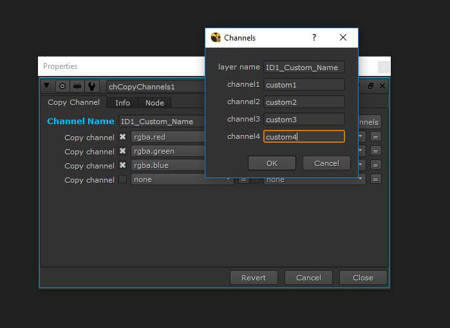Enable the empty checkbox beside none channel
The width and height of the screenshot is (450, 328).
(x=122, y=179)
